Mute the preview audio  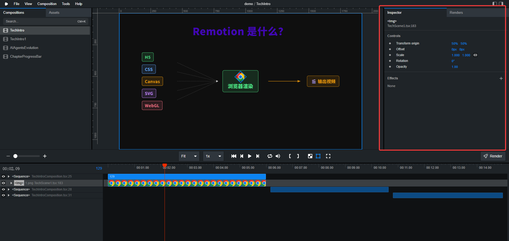click(278, 156)
